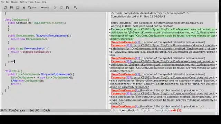Click the 'return l;' statement
Image resolution: width=221 pixels, height=124 pixels.
click(16, 84)
